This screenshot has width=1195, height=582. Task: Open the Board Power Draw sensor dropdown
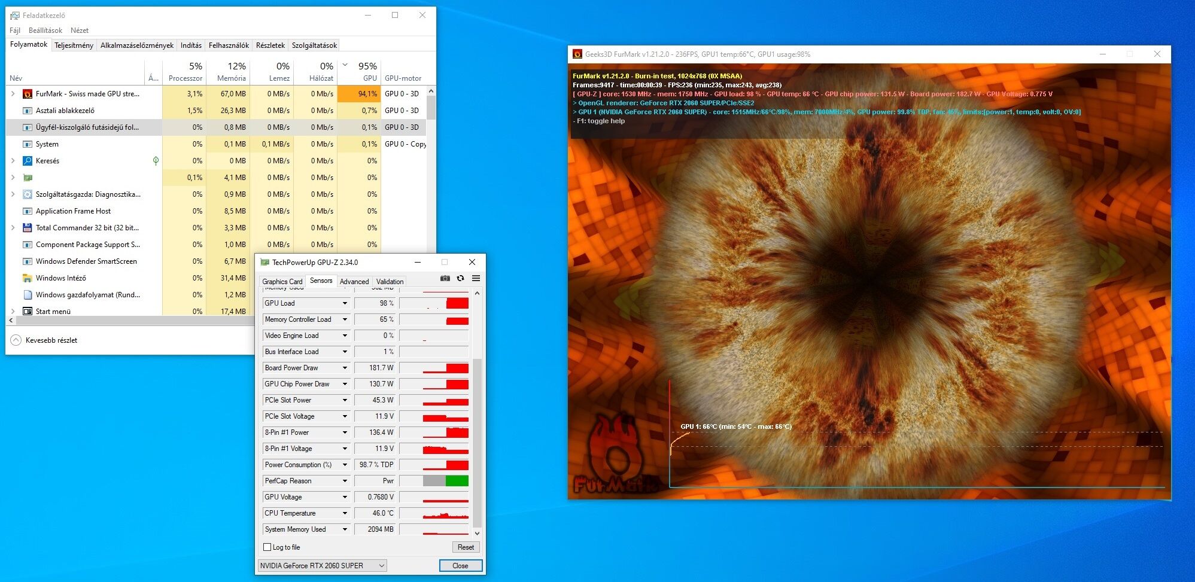pyautogui.click(x=345, y=368)
